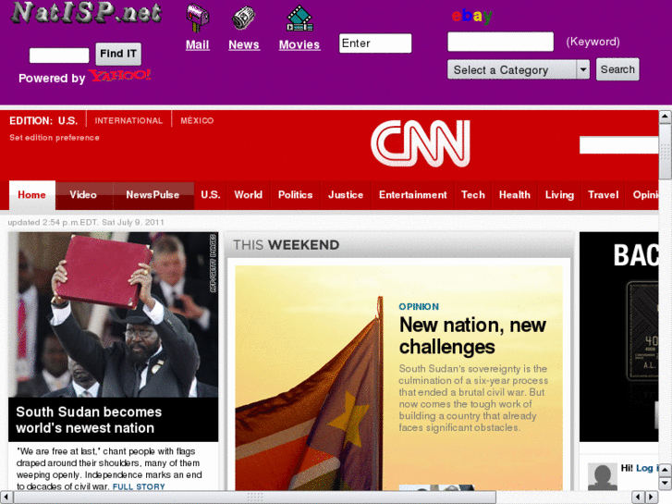Screen dimensions: 672x504
Task: Click the Find IT button
Action: coord(118,54)
